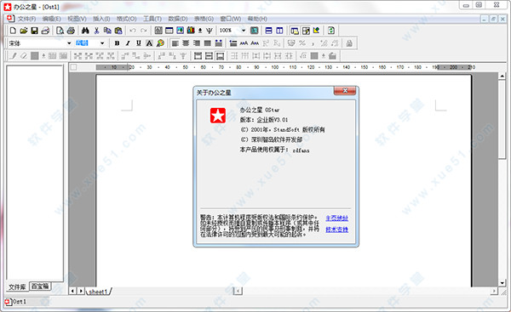Viewport: 511px width, 312px height.
Task: Toggle distributed alignment
Action: (x=219, y=43)
